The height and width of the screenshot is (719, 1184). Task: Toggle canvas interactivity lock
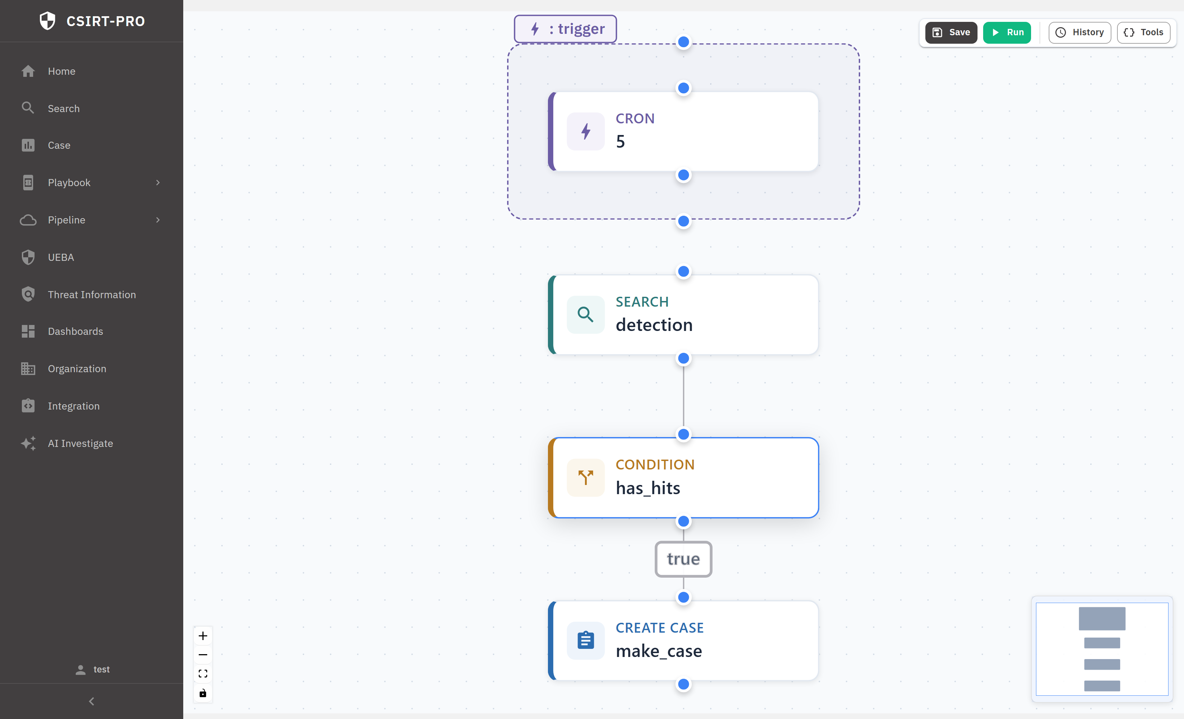click(203, 693)
